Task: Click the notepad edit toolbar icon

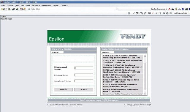Action: point(129,13)
